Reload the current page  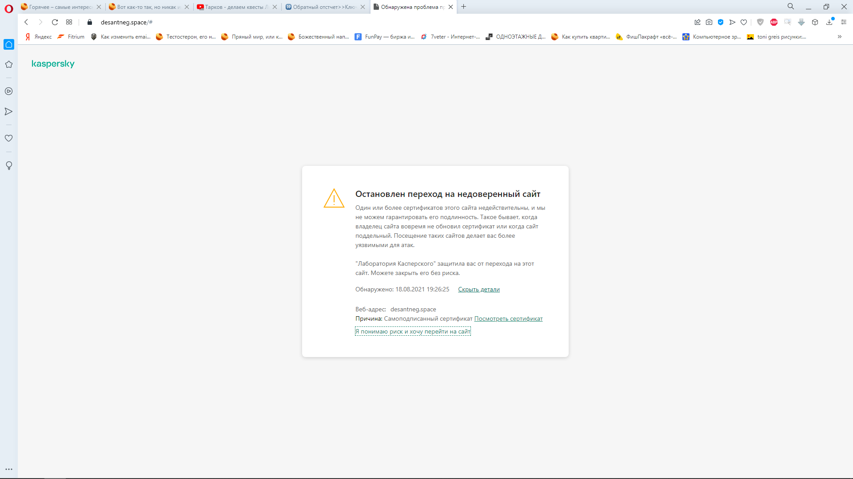55,22
